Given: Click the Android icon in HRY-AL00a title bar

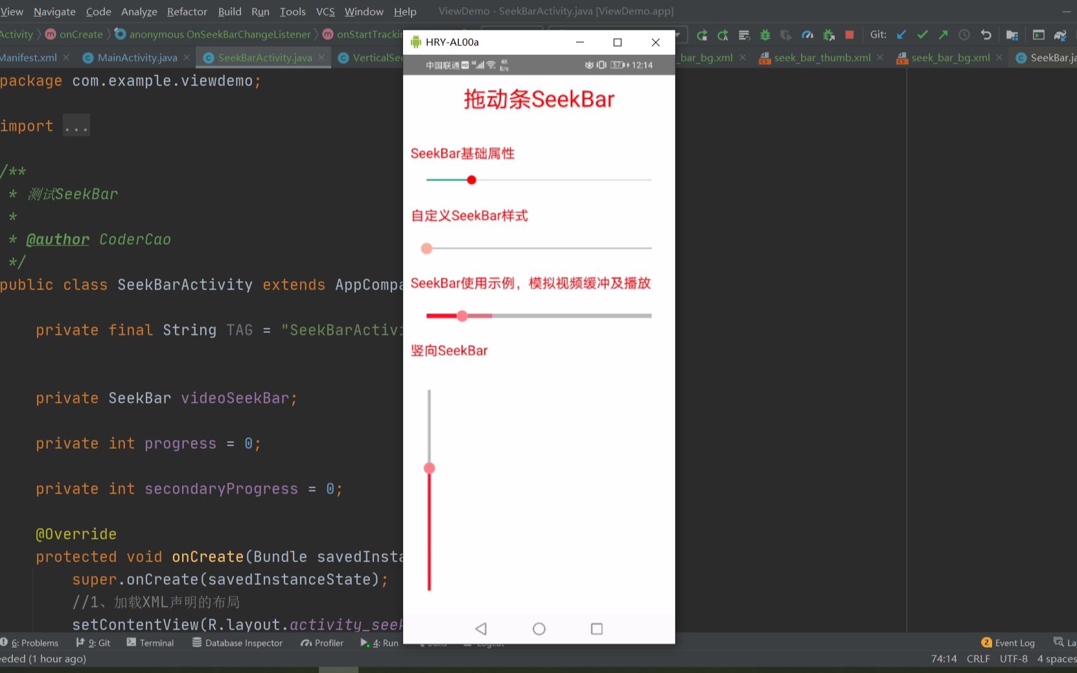Looking at the screenshot, I should pyautogui.click(x=416, y=42).
